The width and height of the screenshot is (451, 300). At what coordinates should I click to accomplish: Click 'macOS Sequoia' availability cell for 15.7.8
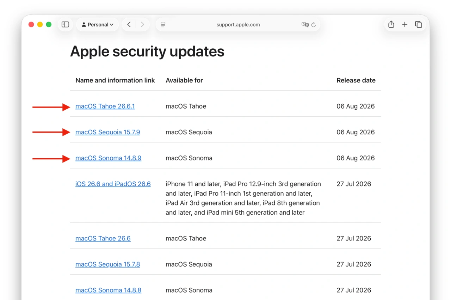point(189,264)
